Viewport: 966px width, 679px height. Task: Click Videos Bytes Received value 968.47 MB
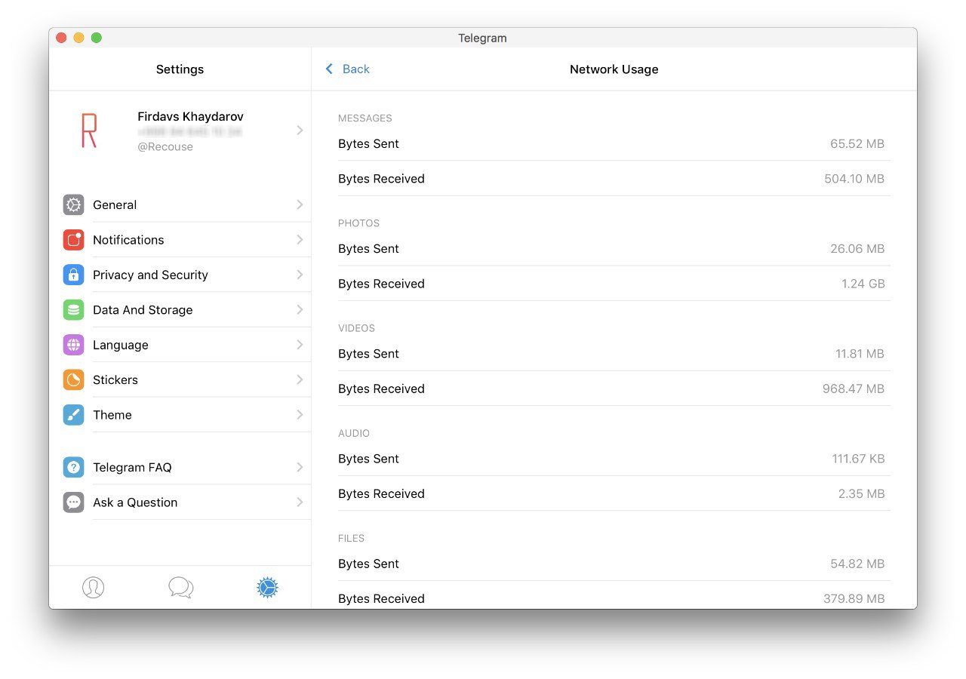(854, 389)
